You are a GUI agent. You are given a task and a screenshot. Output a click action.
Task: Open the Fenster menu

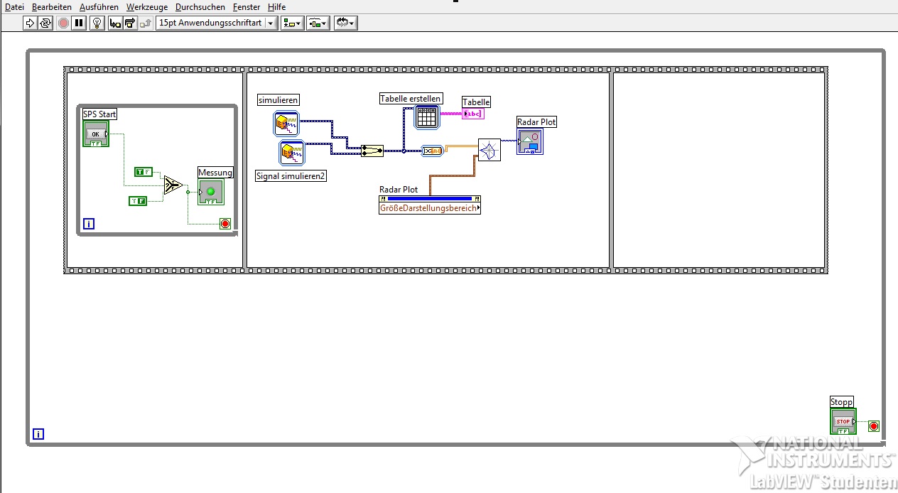[247, 7]
